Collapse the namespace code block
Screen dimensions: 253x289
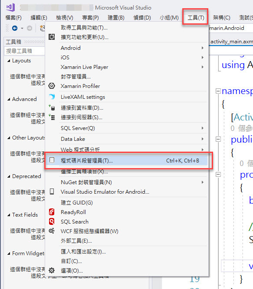tap(218, 91)
